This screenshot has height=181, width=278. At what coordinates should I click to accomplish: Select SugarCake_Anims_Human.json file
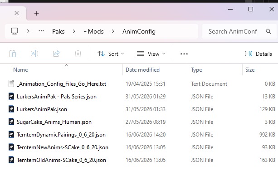coord(54,122)
